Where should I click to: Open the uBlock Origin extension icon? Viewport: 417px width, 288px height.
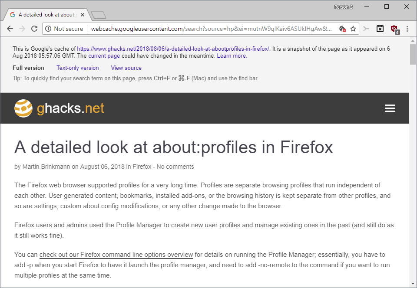pos(394,29)
